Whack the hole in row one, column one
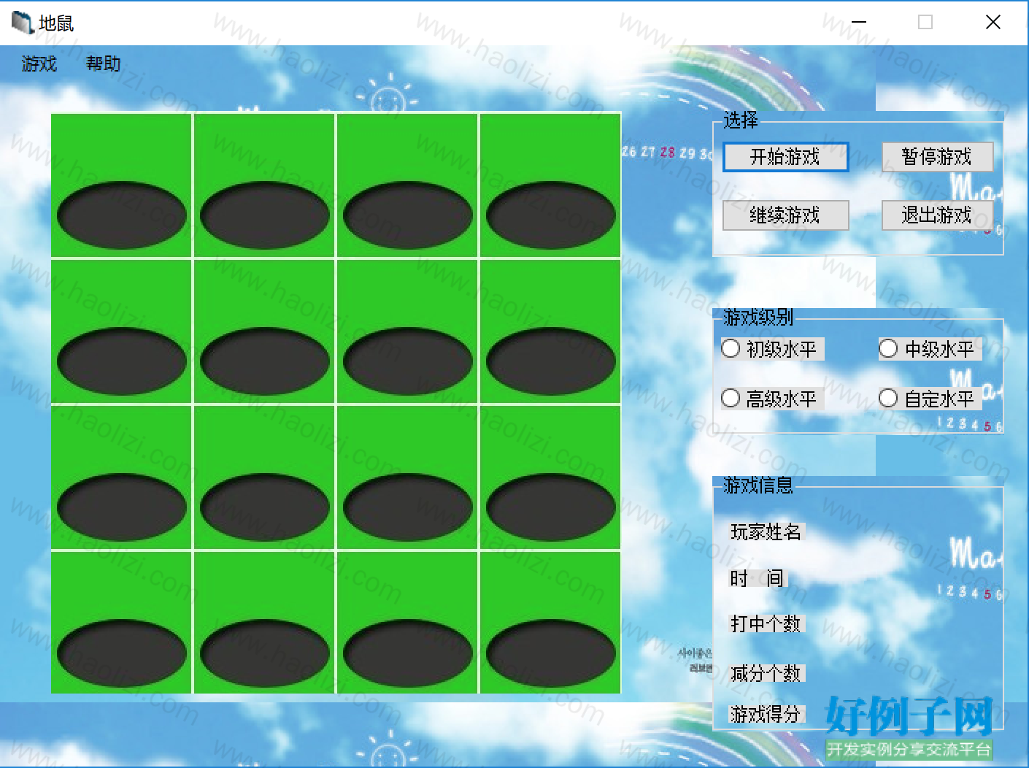This screenshot has width=1029, height=768. [x=122, y=215]
